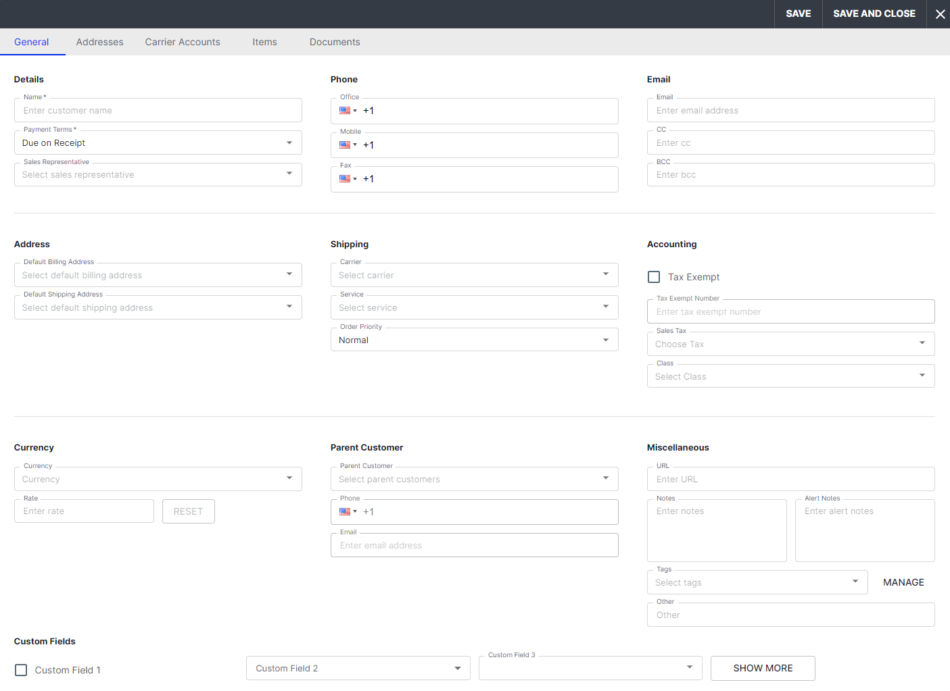Open the Carrier Accounts tab

click(183, 42)
